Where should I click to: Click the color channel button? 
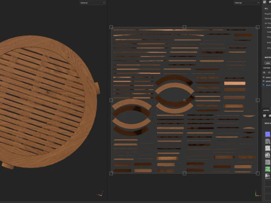point(268,63)
